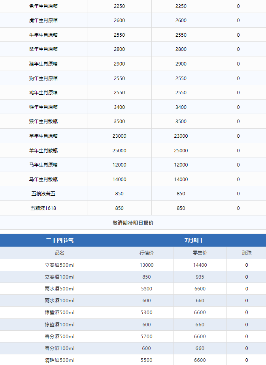Click the 立春酒500ml product name
Screen dimensions: 266x365
(60, 265)
